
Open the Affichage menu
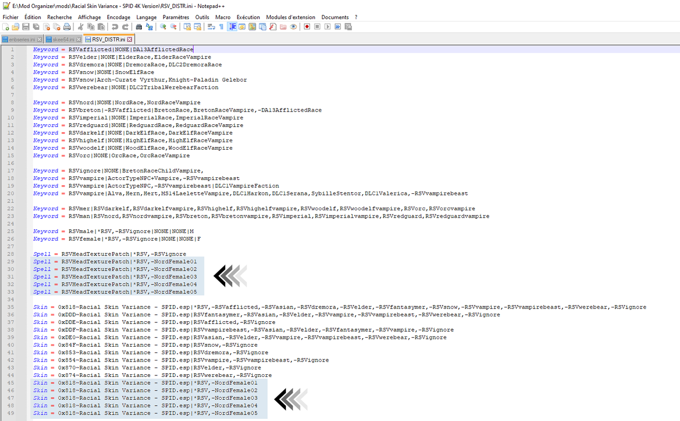[x=89, y=17]
